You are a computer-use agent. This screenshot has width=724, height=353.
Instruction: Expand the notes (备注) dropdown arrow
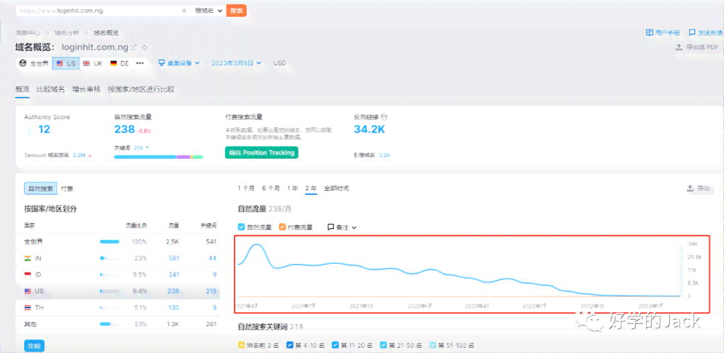[354, 227]
